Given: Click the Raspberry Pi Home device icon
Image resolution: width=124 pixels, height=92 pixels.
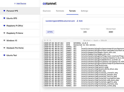Looking at the screenshot, I should point(4,33).
